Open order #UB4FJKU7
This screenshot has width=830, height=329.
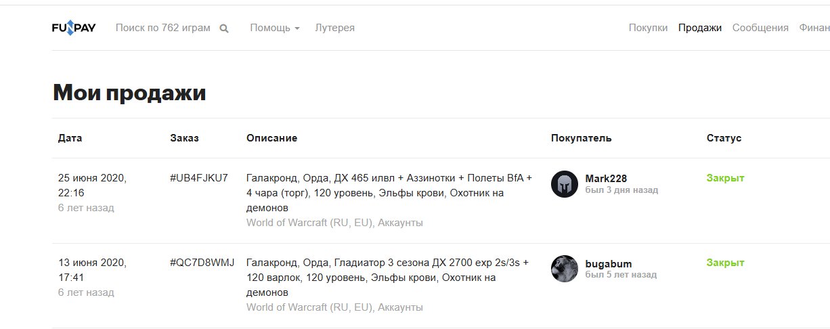(199, 178)
